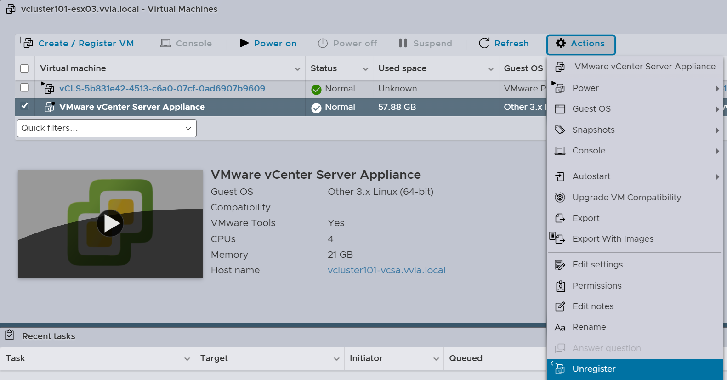Click the Export icon in Actions menu
This screenshot has height=380, width=727.
click(x=560, y=218)
